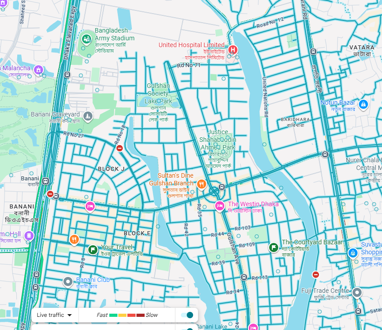Select bus stop icon beside Rd 113
Viewport: 382px width, 330px height.
244,277
